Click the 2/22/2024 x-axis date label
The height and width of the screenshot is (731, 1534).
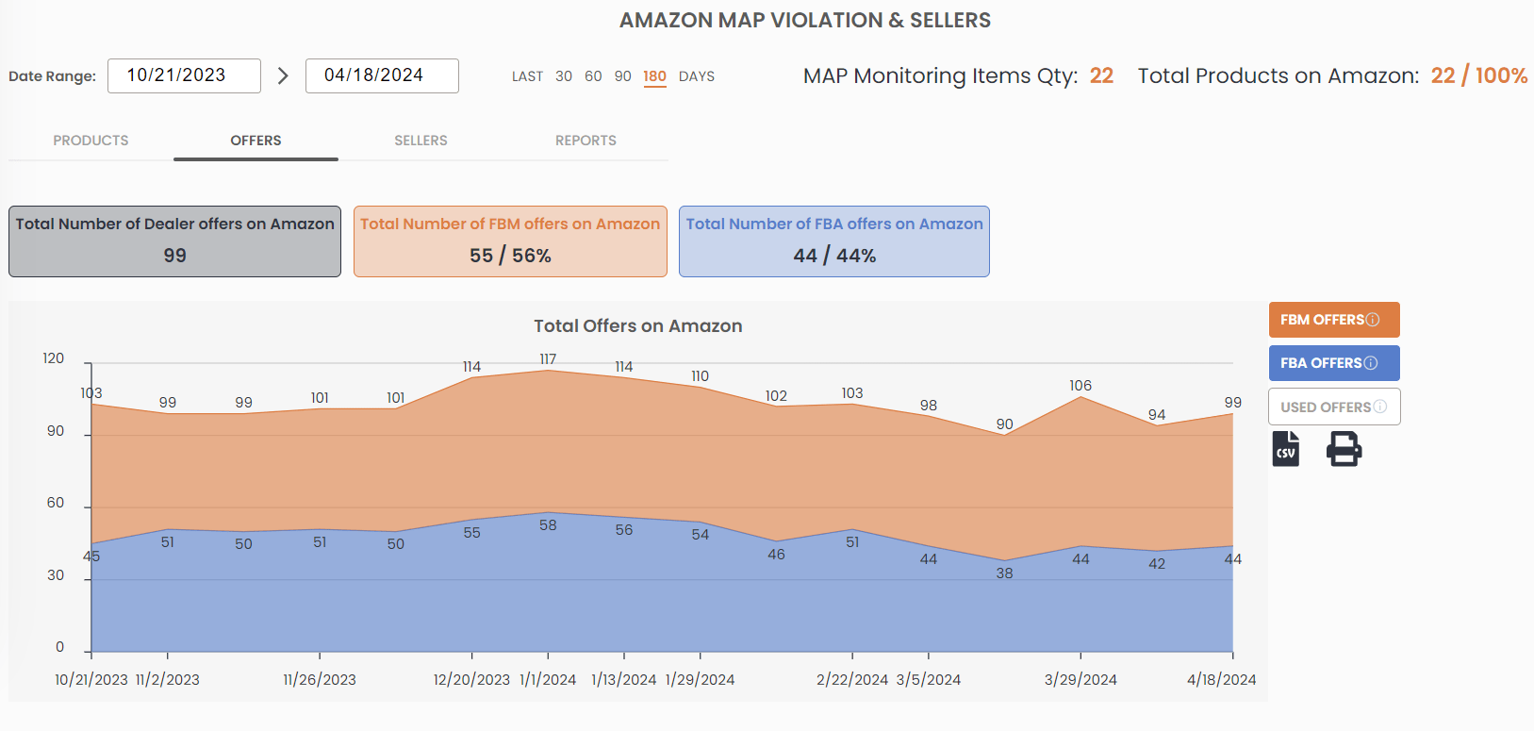click(x=852, y=680)
